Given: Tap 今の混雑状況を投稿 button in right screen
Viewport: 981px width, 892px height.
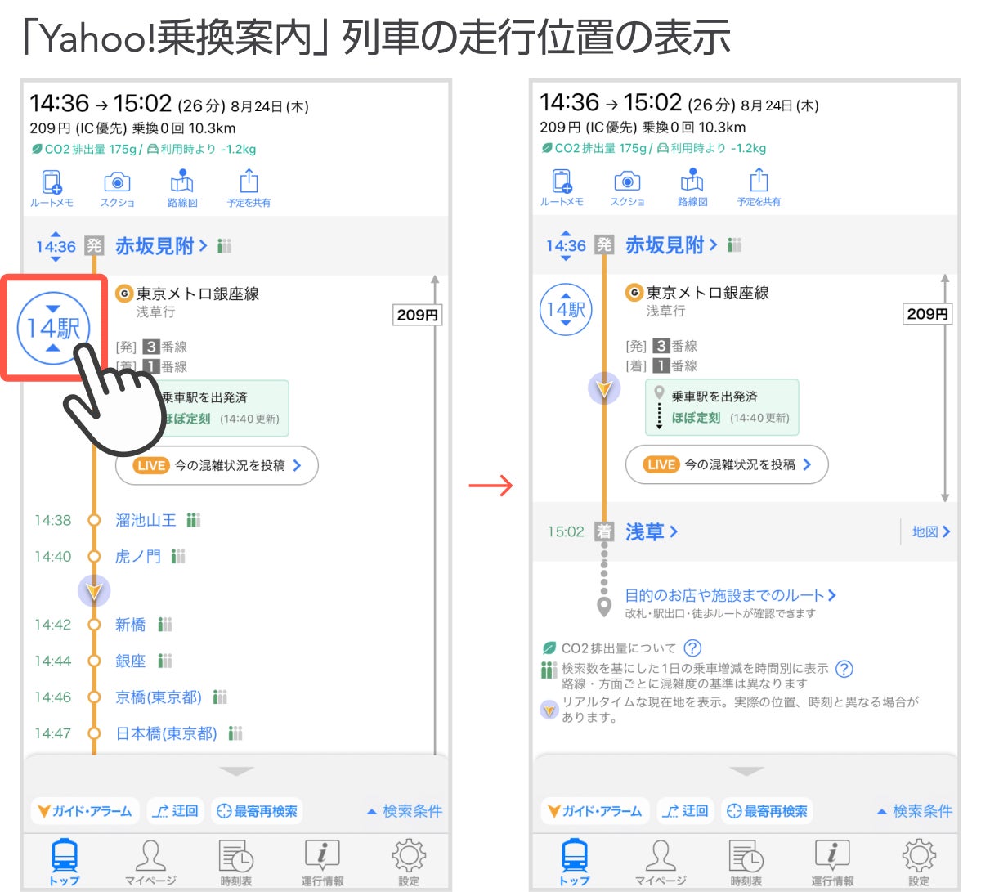Looking at the screenshot, I should 727,465.
